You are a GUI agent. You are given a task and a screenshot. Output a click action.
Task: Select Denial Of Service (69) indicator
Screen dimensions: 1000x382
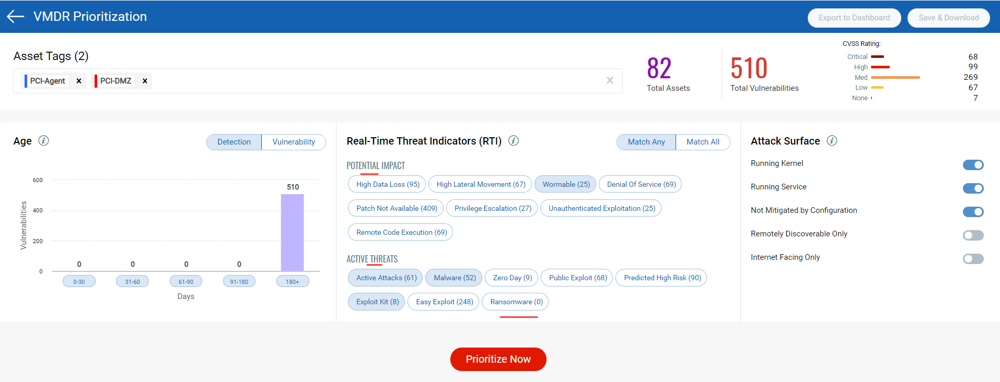(x=641, y=184)
